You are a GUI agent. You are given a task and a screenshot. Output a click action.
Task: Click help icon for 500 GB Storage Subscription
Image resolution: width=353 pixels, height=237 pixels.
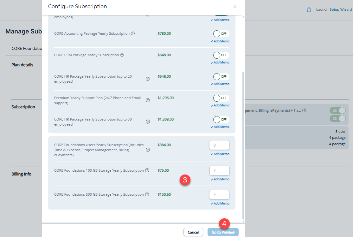tap(147, 194)
